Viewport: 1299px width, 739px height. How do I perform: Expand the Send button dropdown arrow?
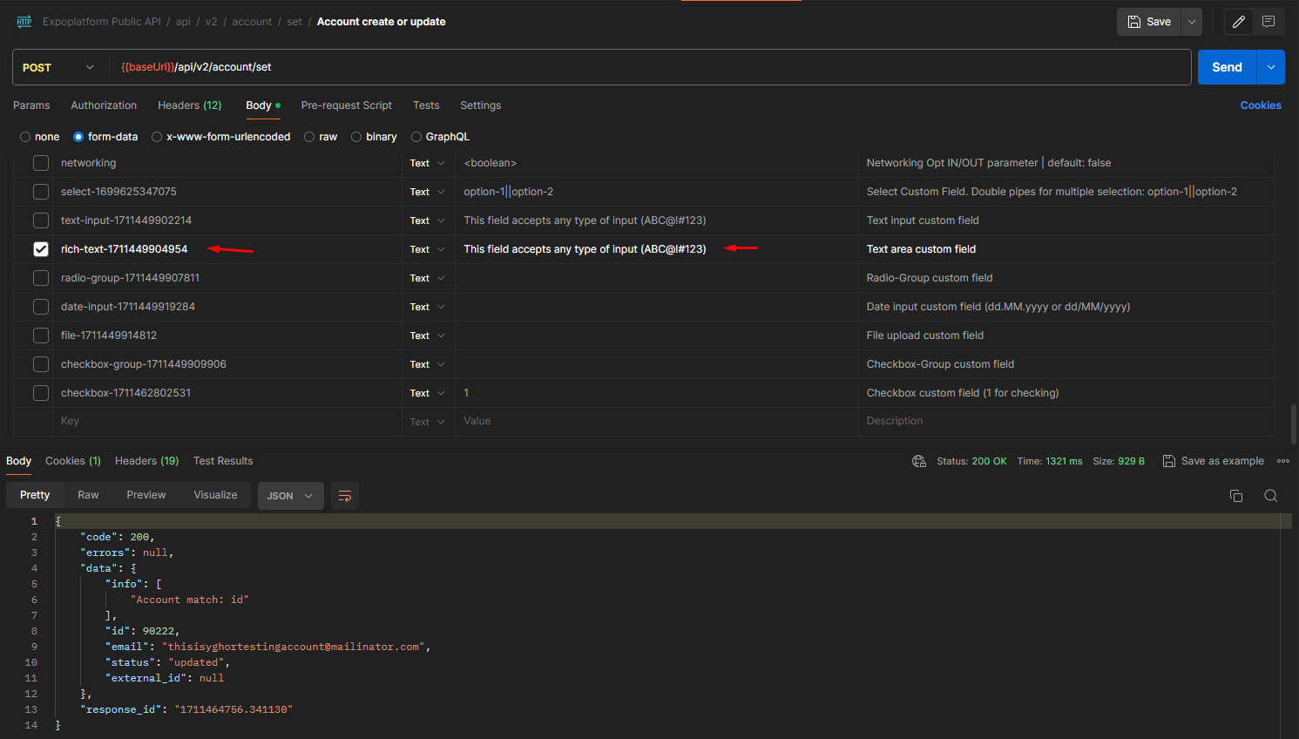point(1270,66)
